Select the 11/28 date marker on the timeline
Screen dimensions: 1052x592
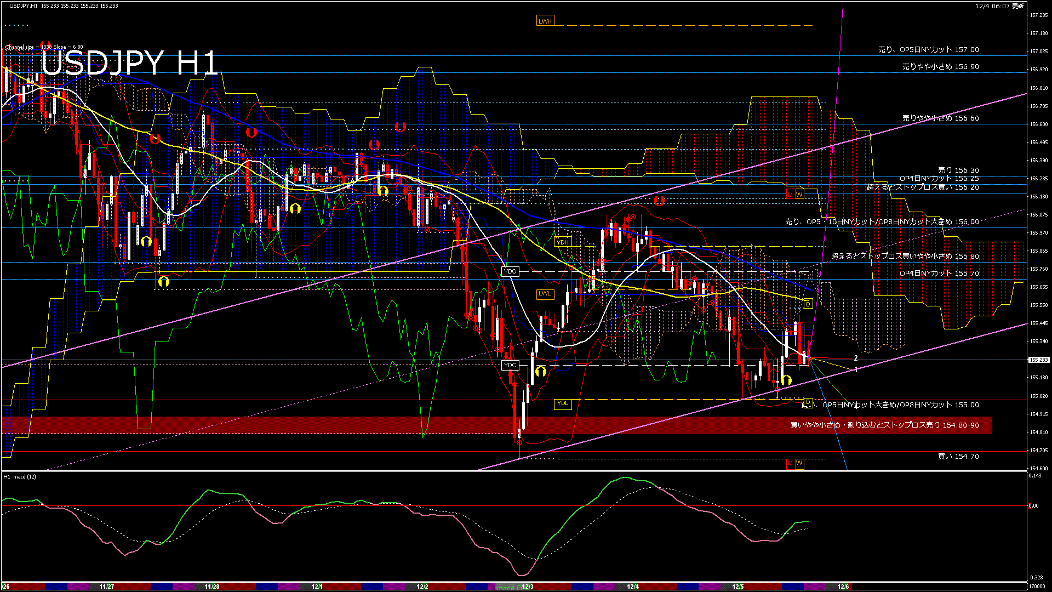tap(211, 587)
